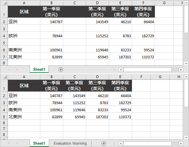The image size is (189, 147).
Task: Select the cell with 78944 in row 3 of the bottom spreadsheet
Action: pos(52,102)
